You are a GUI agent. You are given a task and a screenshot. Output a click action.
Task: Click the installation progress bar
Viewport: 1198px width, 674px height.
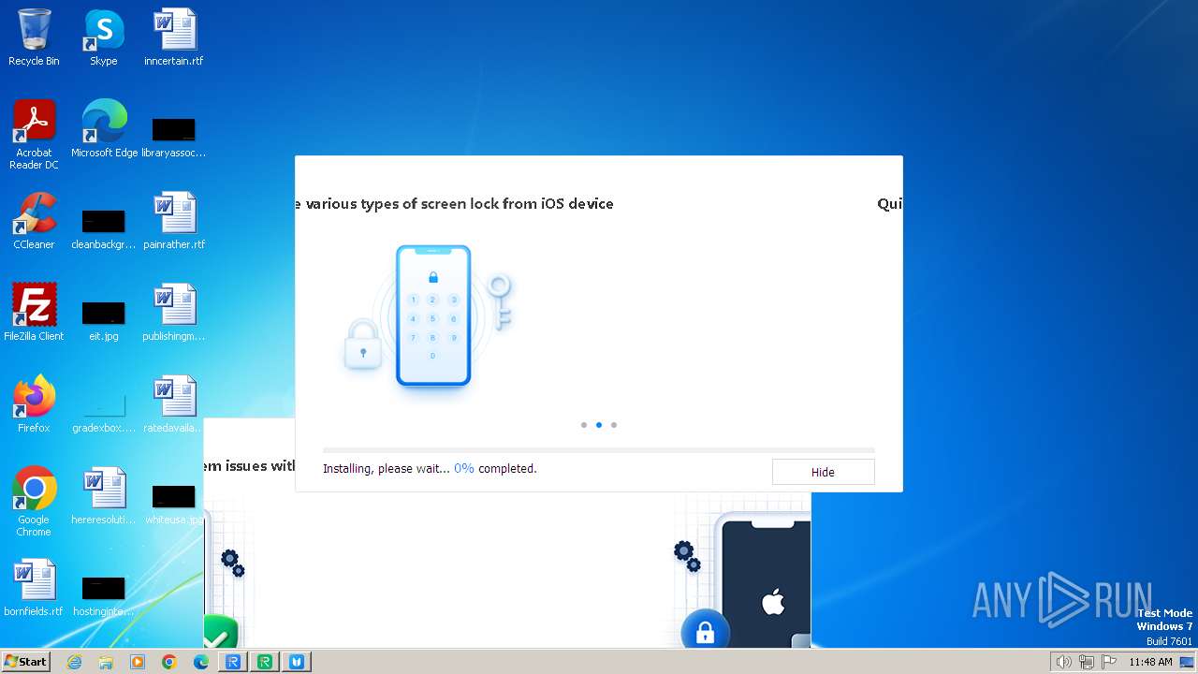click(x=599, y=450)
